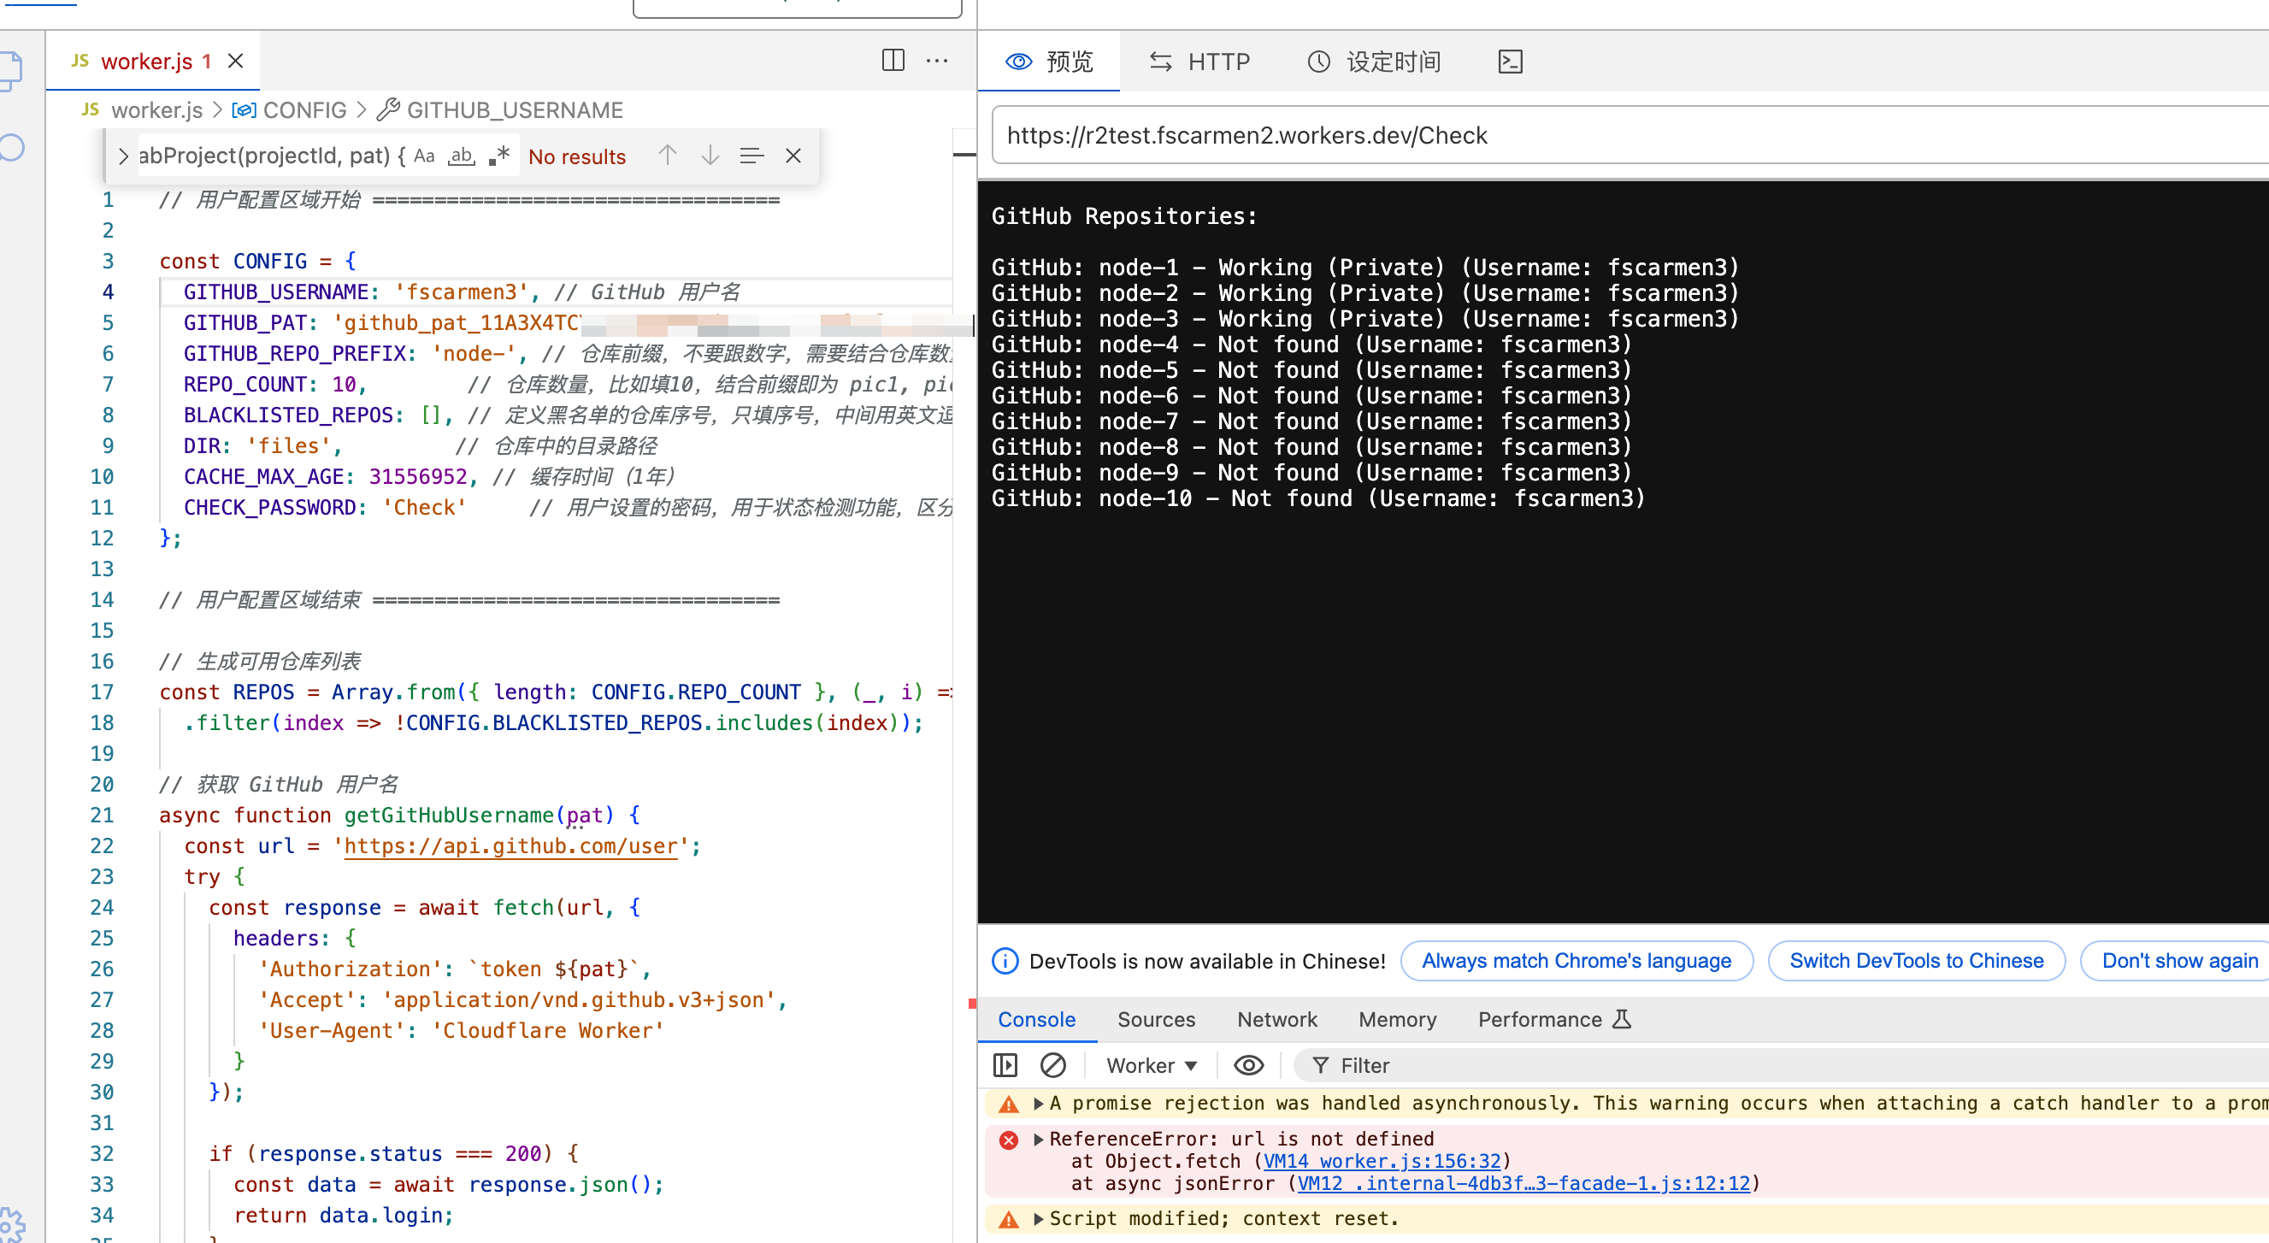Click Script modified warning triangle icon

click(1008, 1219)
